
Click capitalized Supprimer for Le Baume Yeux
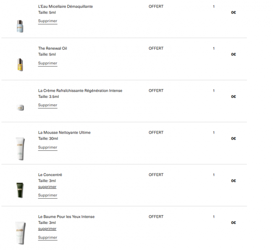point(47,237)
